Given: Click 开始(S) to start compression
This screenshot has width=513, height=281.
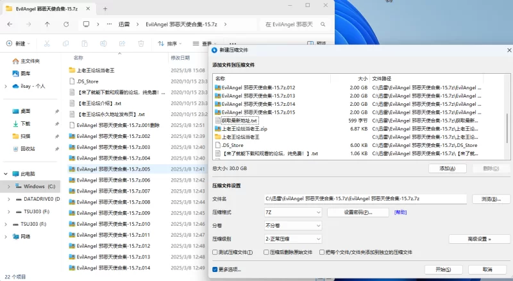Looking at the screenshot, I should click(x=443, y=269).
